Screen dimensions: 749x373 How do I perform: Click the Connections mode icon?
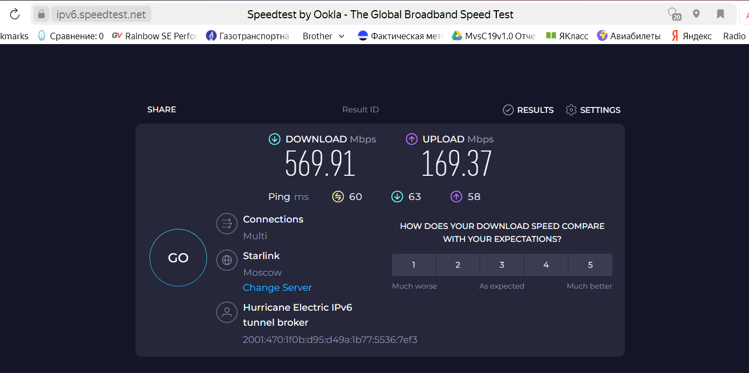[227, 224]
